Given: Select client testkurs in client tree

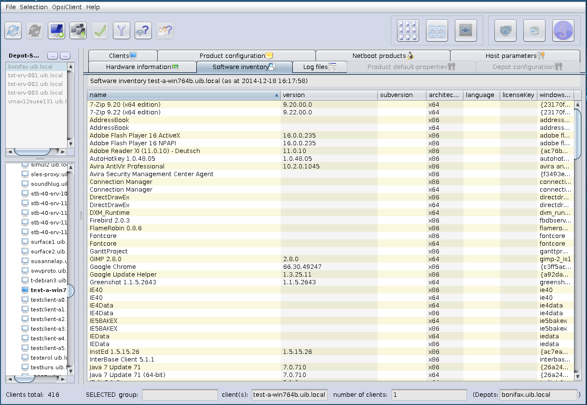Looking at the screenshot, I should coord(48,367).
